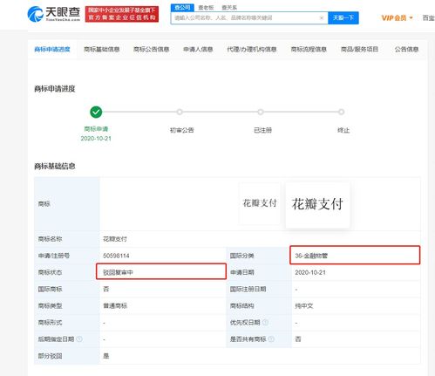Select the 查公司 search tab
This screenshot has width=435, height=376.
182,8
